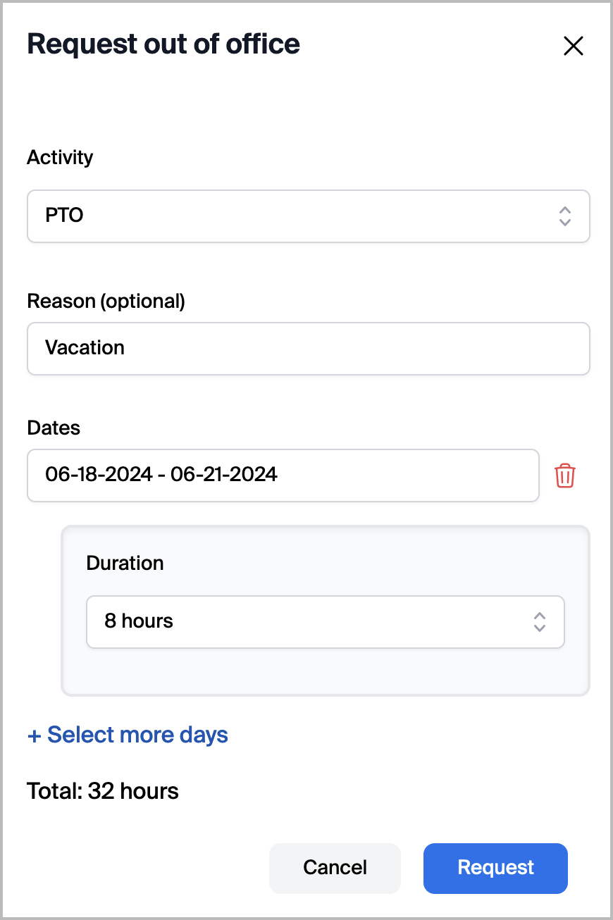Click the Select more days link
The image size is (613, 920).
tap(137, 735)
